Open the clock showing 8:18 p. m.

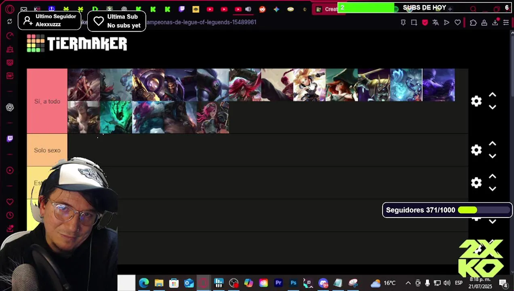click(480, 283)
